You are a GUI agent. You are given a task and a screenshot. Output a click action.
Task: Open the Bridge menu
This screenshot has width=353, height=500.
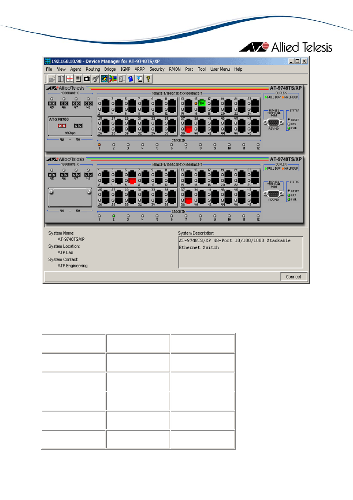click(110, 69)
